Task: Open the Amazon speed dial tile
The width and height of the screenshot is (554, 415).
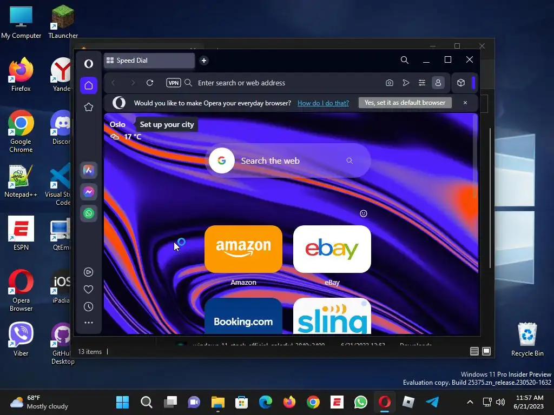Action: [x=243, y=249]
